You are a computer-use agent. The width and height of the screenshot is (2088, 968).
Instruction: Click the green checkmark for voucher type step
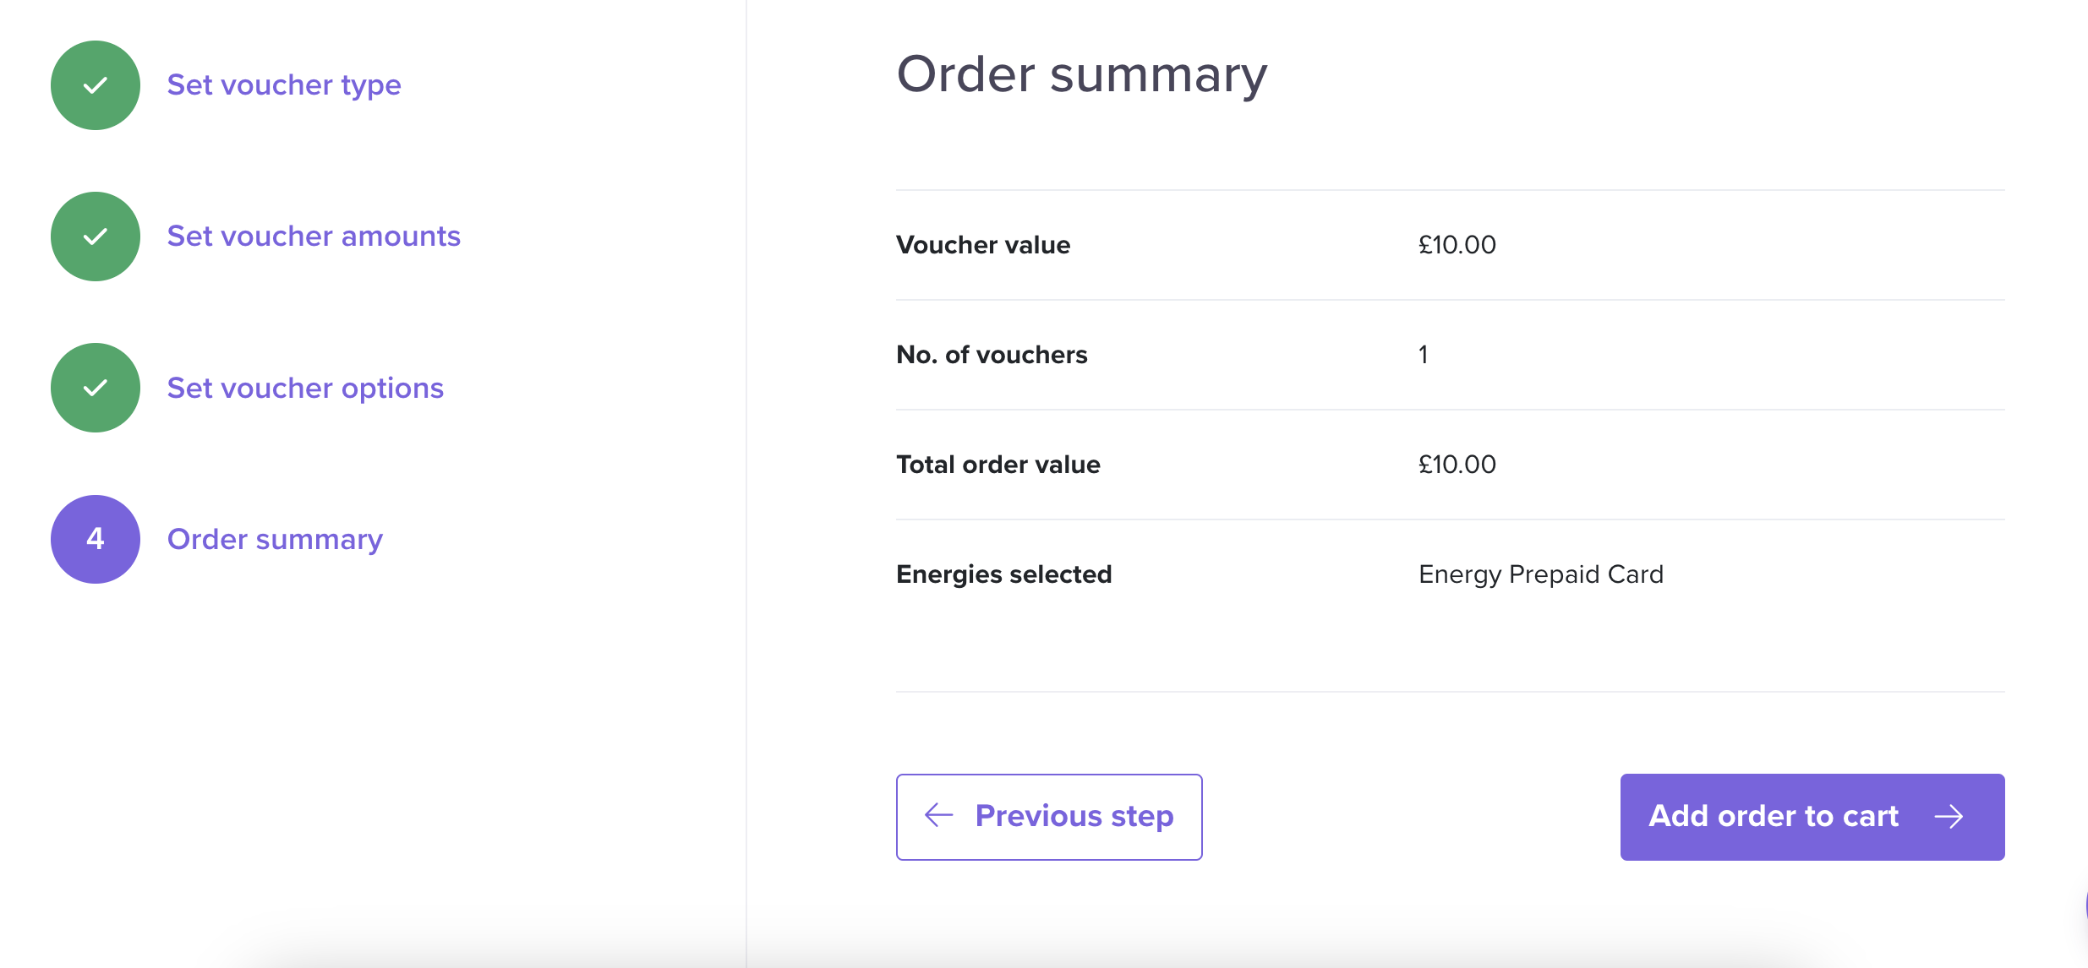pyautogui.click(x=96, y=85)
